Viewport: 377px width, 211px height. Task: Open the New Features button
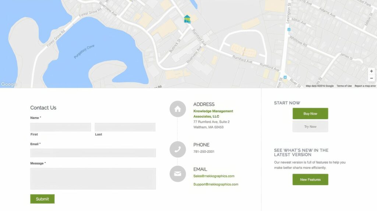pyautogui.click(x=310, y=179)
